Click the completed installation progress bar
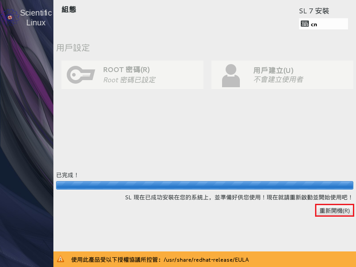Viewport: 356px width, 267px height. click(x=205, y=185)
